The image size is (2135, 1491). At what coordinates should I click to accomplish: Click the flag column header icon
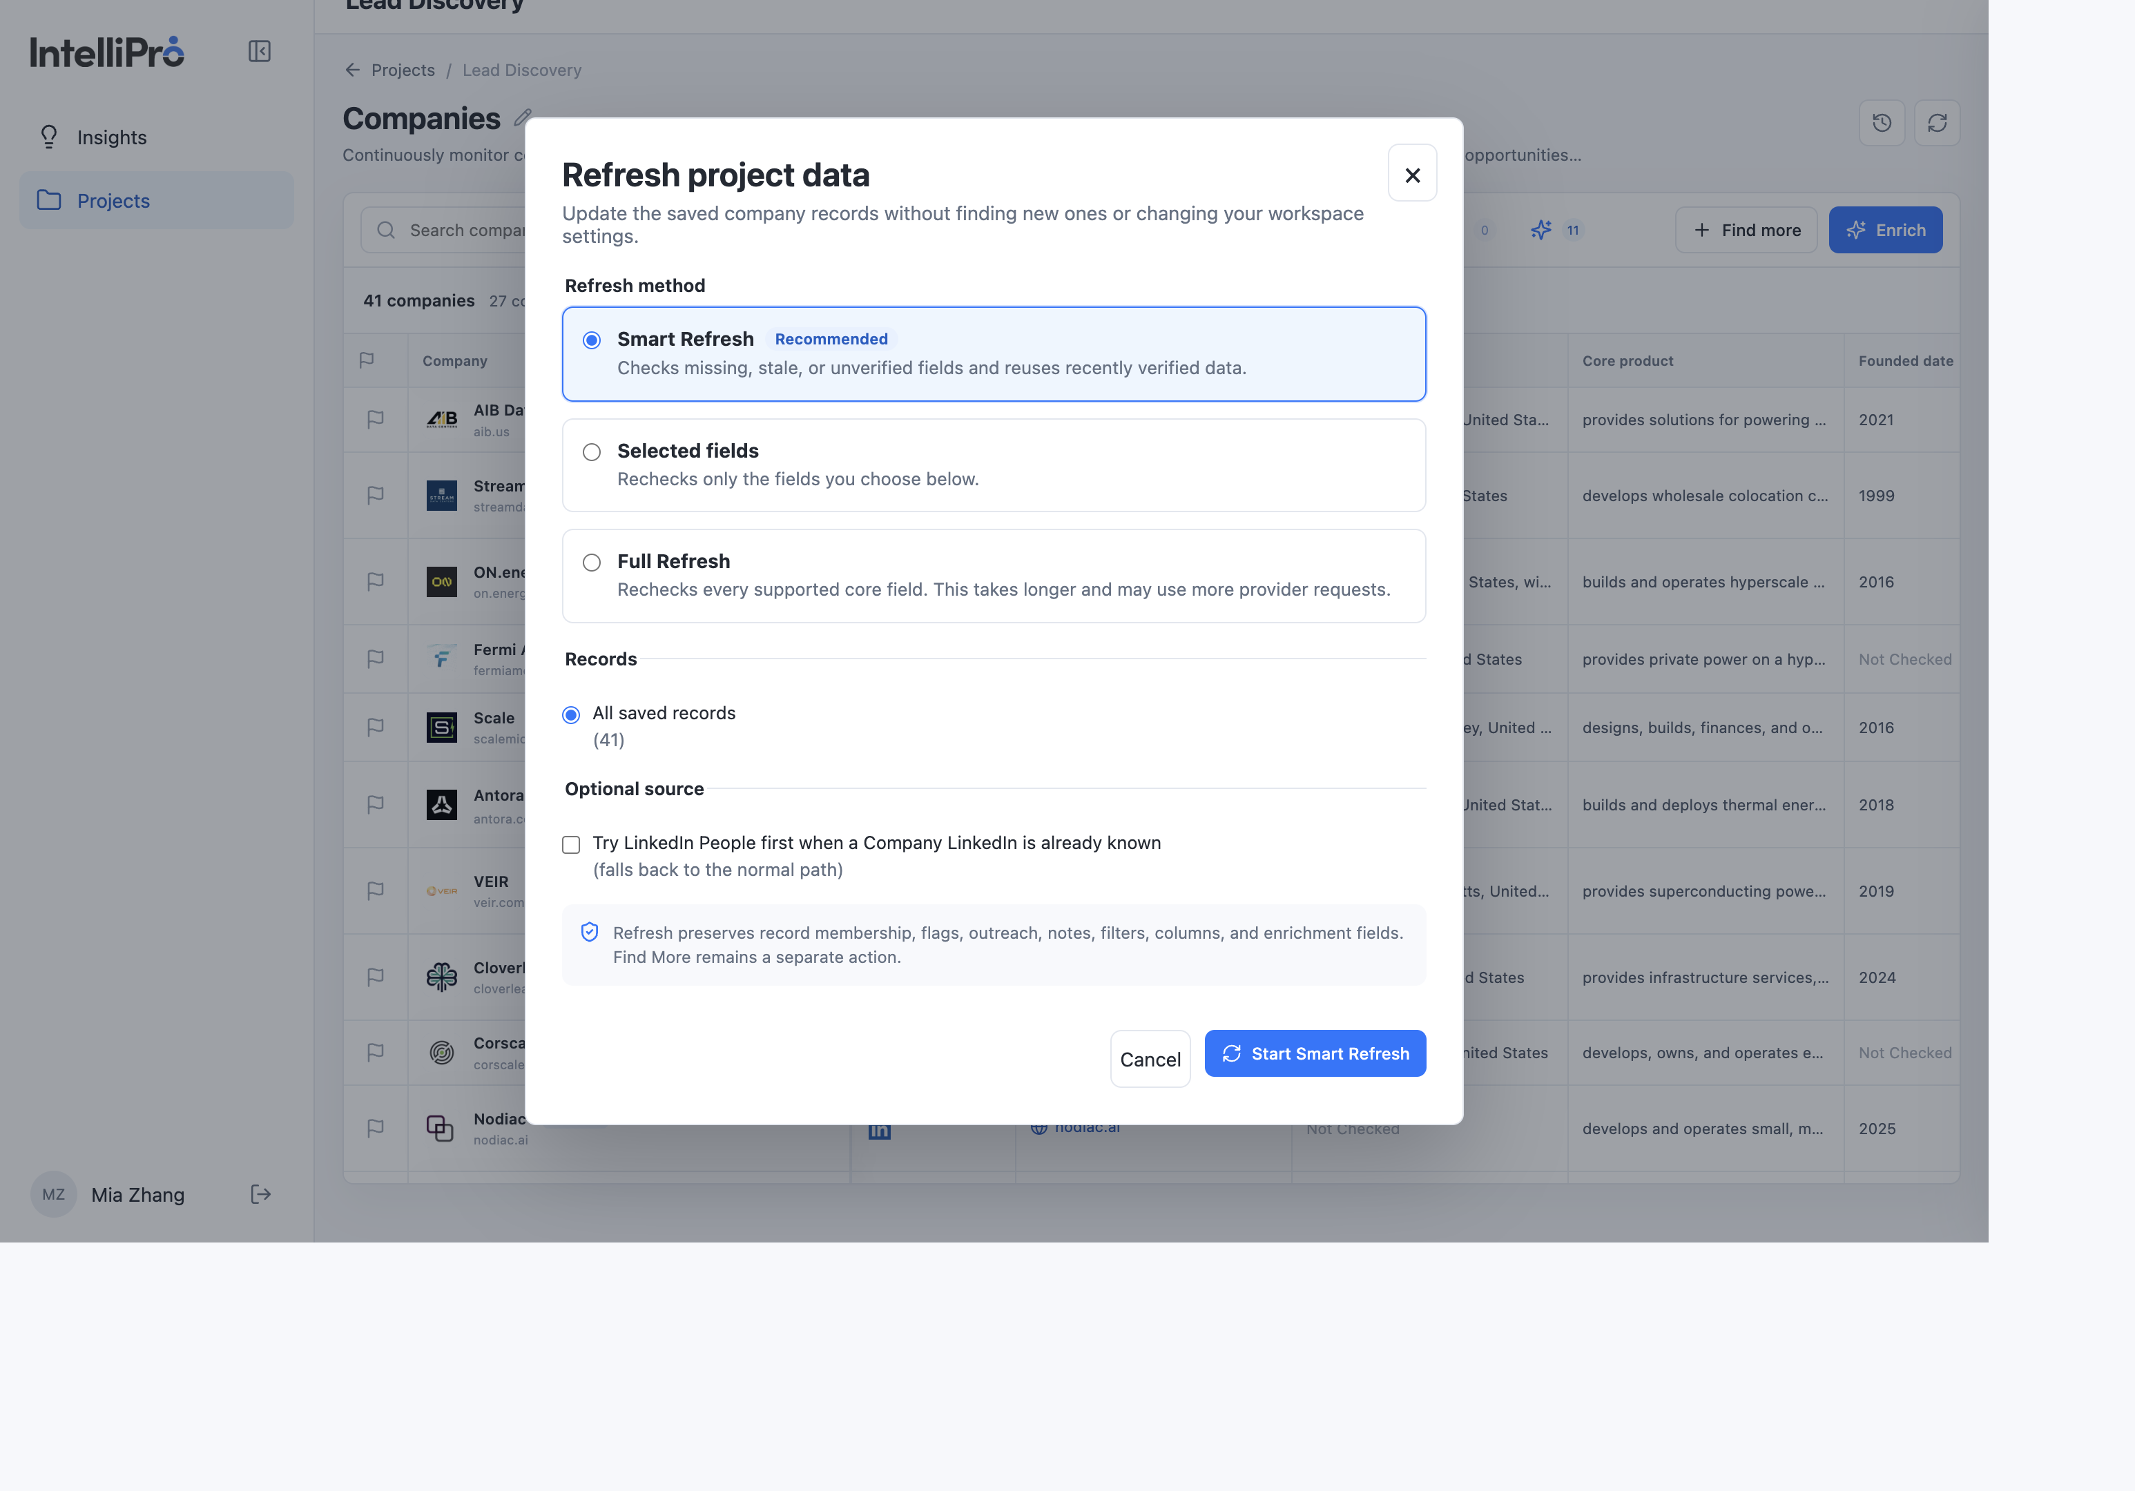[x=367, y=360]
